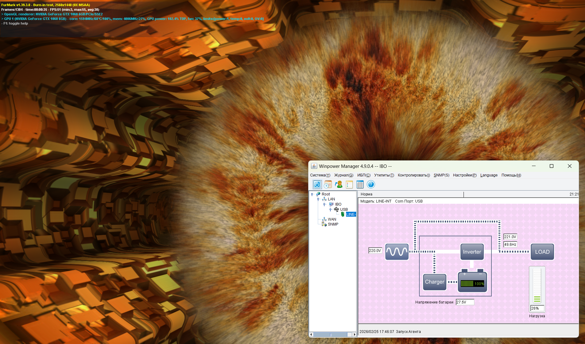585x344 pixels.
Task: Click the battery 100% icon in diagram
Action: click(x=472, y=282)
